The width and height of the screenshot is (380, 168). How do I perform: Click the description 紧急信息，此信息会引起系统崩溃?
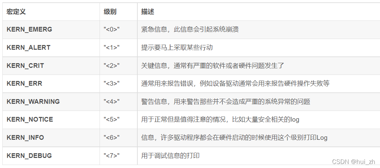(x=190, y=30)
